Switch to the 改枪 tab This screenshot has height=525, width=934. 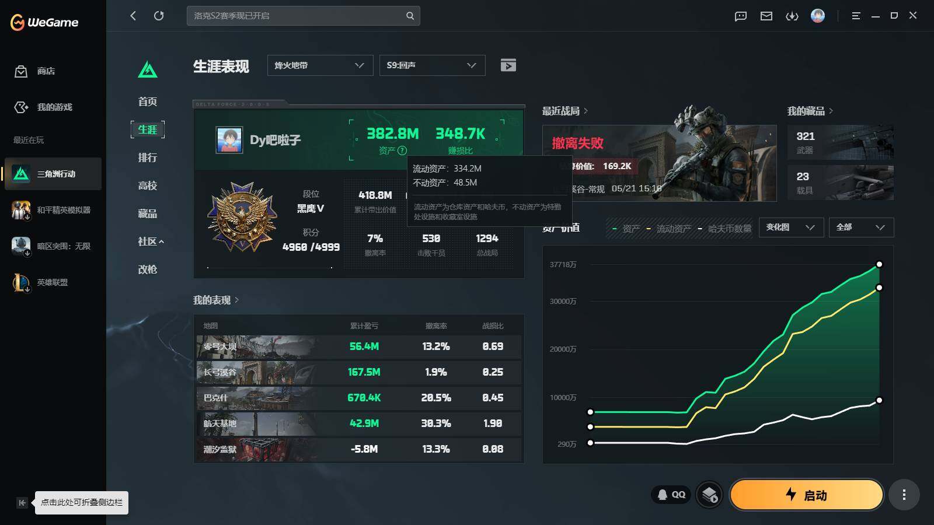[148, 269]
